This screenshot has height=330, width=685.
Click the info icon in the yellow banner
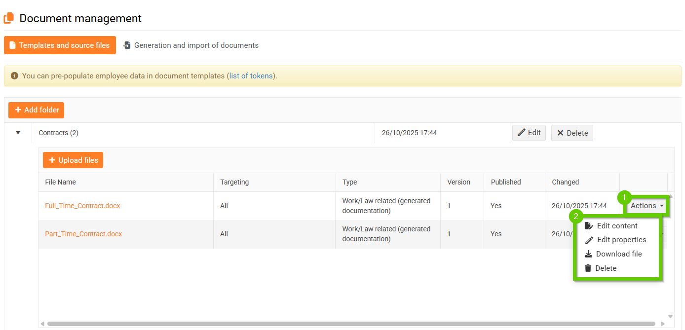[x=14, y=76]
